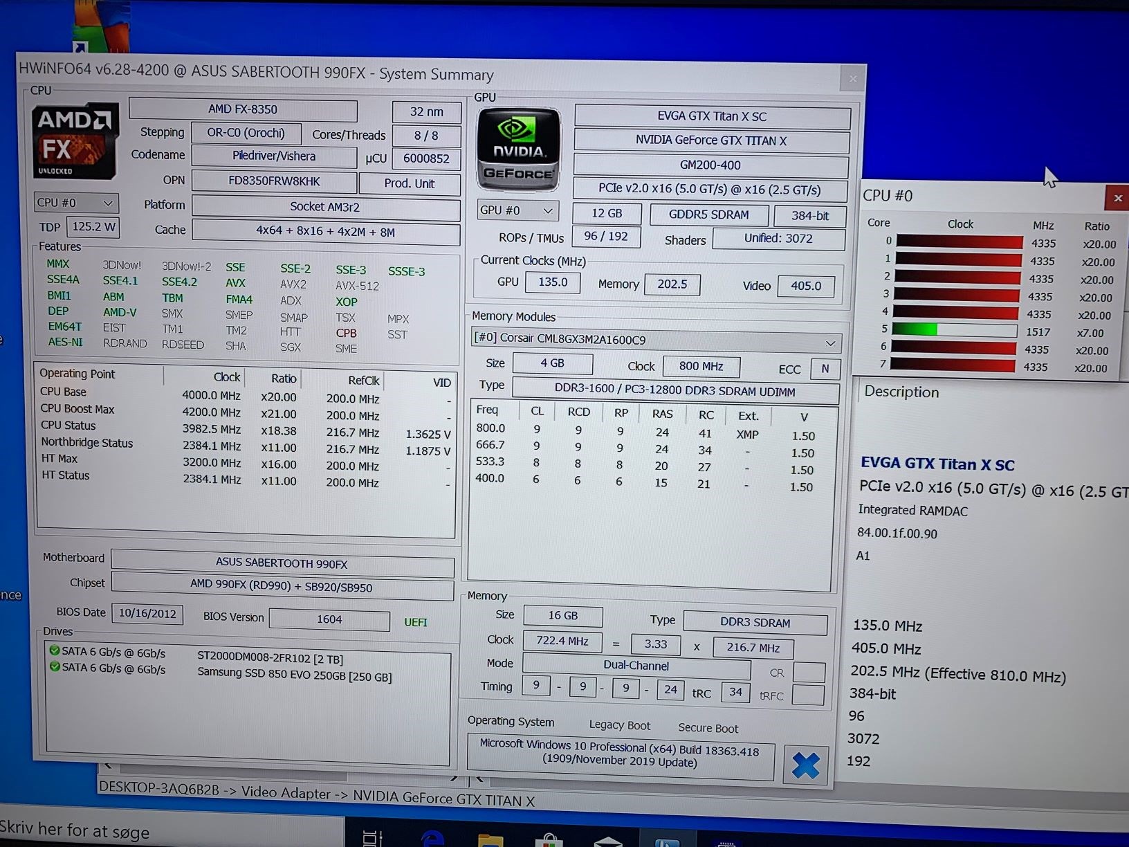
Task: Click the memory size 16 GB field
Action: point(563,615)
